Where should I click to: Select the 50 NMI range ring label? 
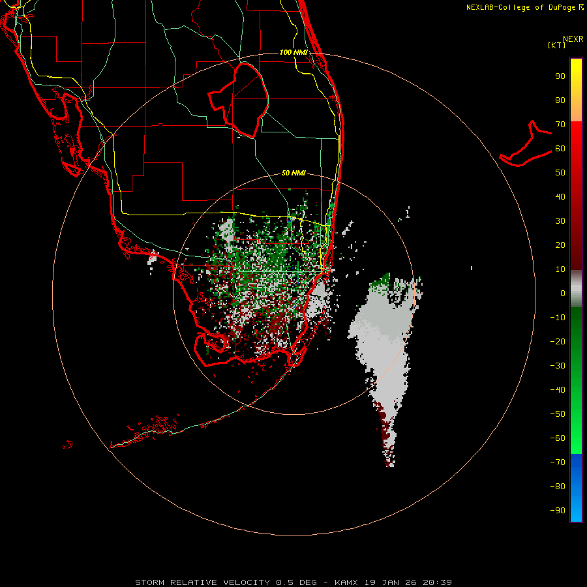click(293, 173)
